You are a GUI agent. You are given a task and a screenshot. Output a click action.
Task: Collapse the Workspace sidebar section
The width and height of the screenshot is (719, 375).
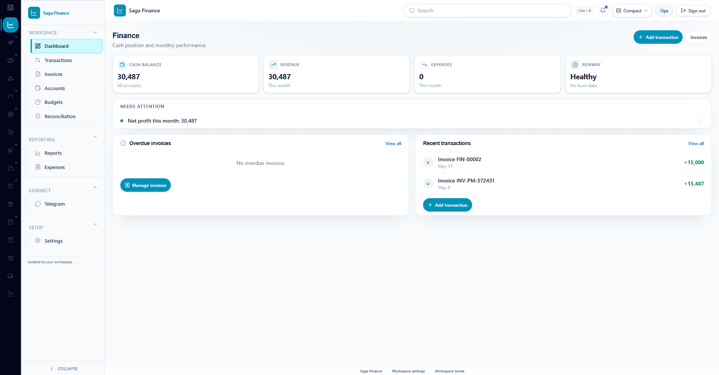click(95, 33)
